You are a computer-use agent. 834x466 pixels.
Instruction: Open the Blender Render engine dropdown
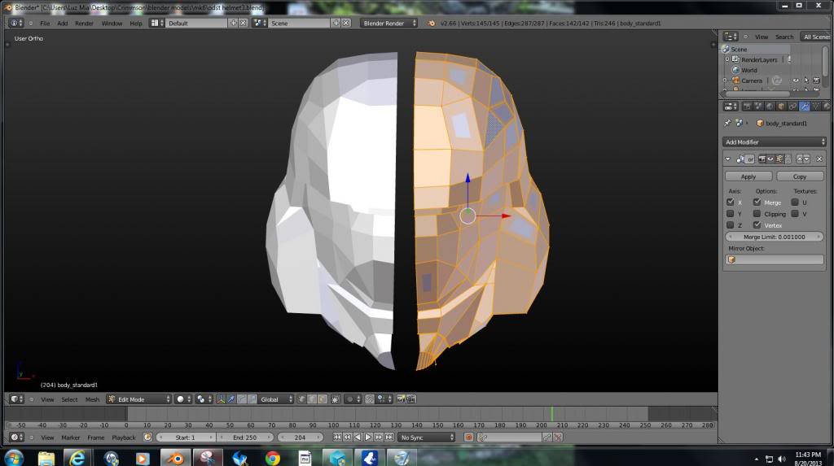[388, 23]
